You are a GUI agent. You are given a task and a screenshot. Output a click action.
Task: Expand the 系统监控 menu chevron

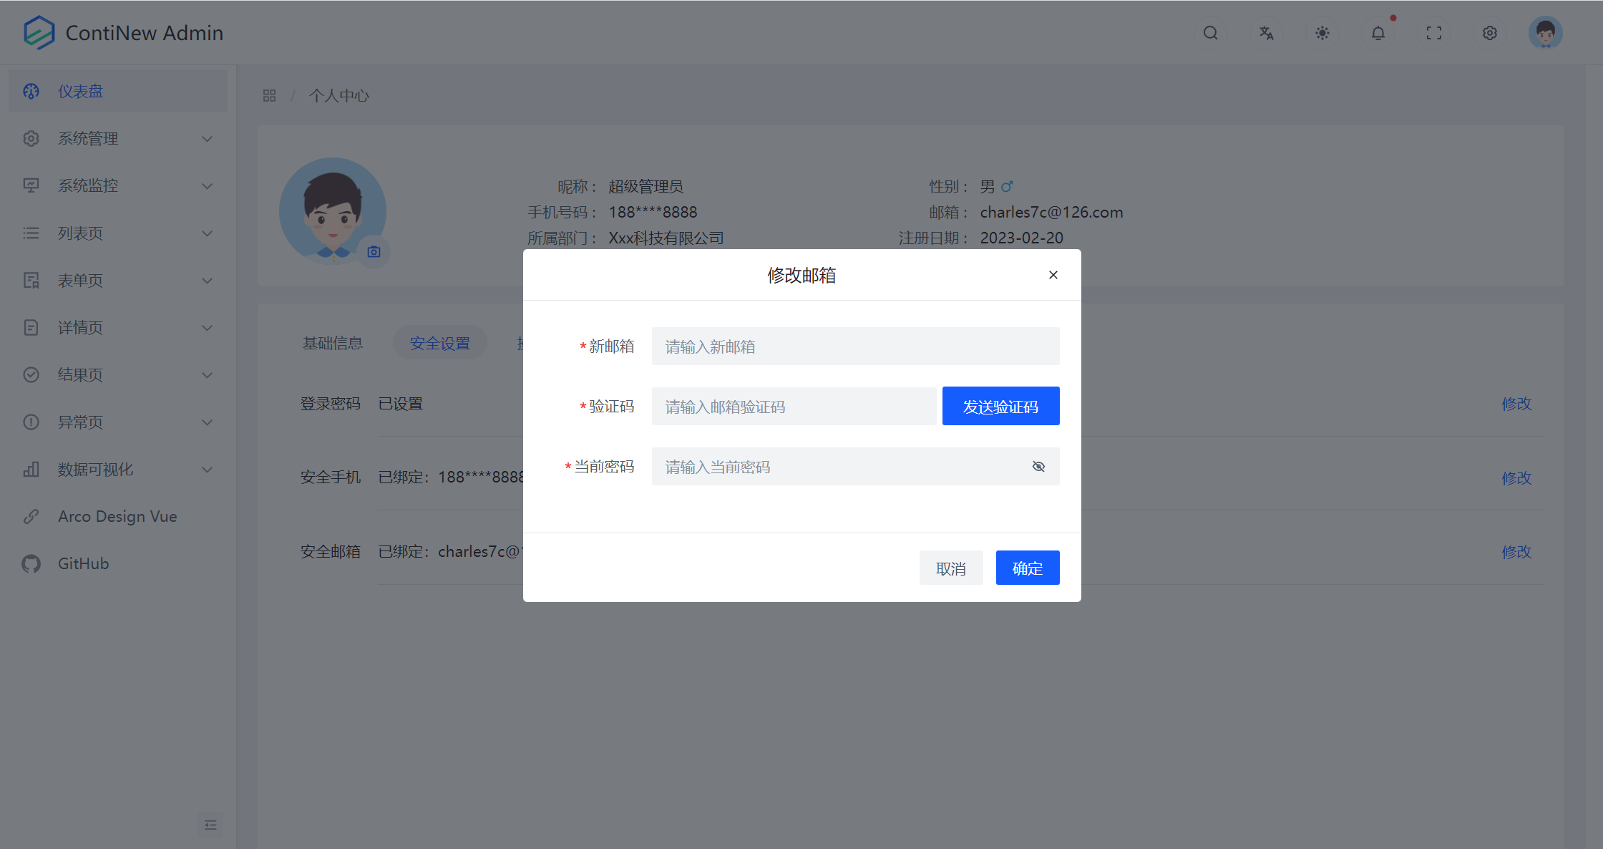pos(207,185)
